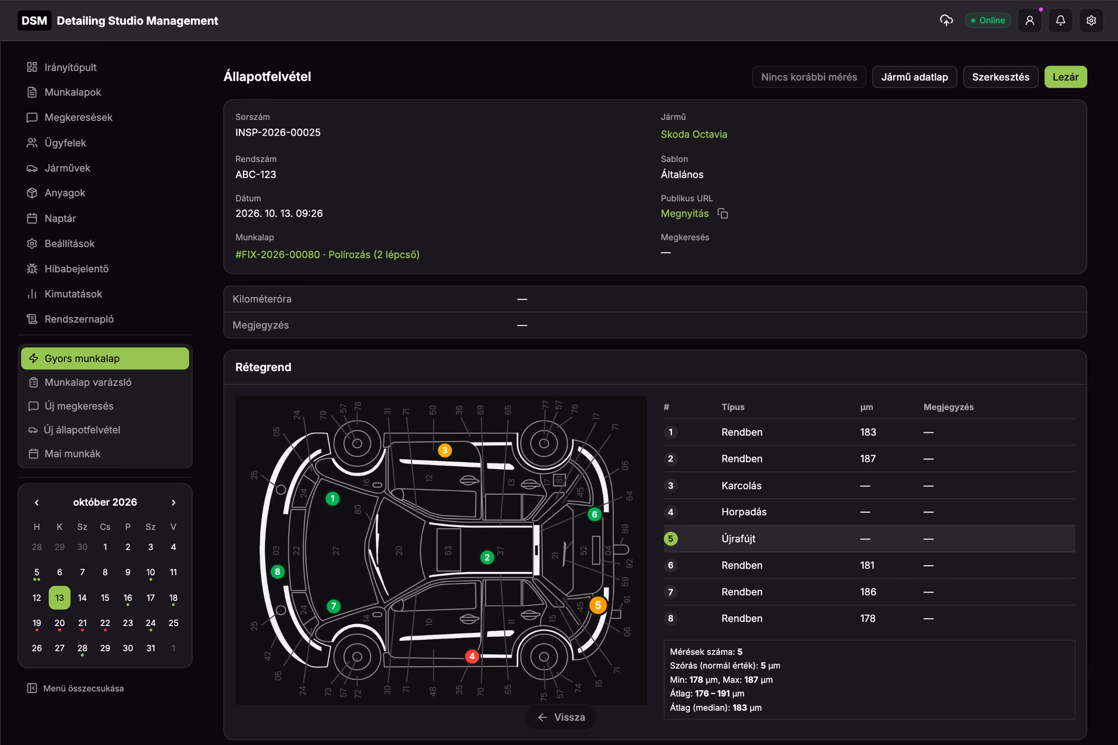
Task: Open the user profile icon
Action: (1029, 20)
